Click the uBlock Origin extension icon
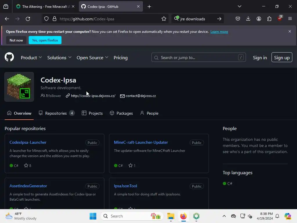297x223 pixels. click(280, 18)
